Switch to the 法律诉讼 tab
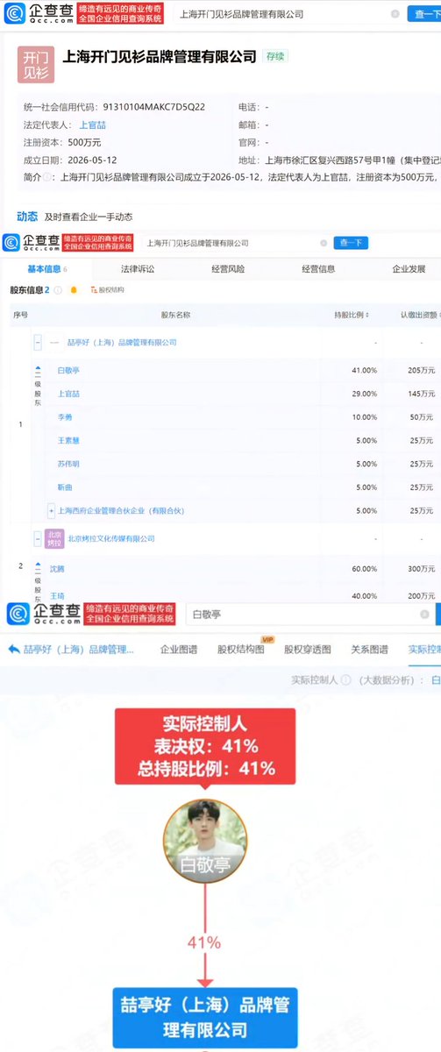 tap(138, 269)
